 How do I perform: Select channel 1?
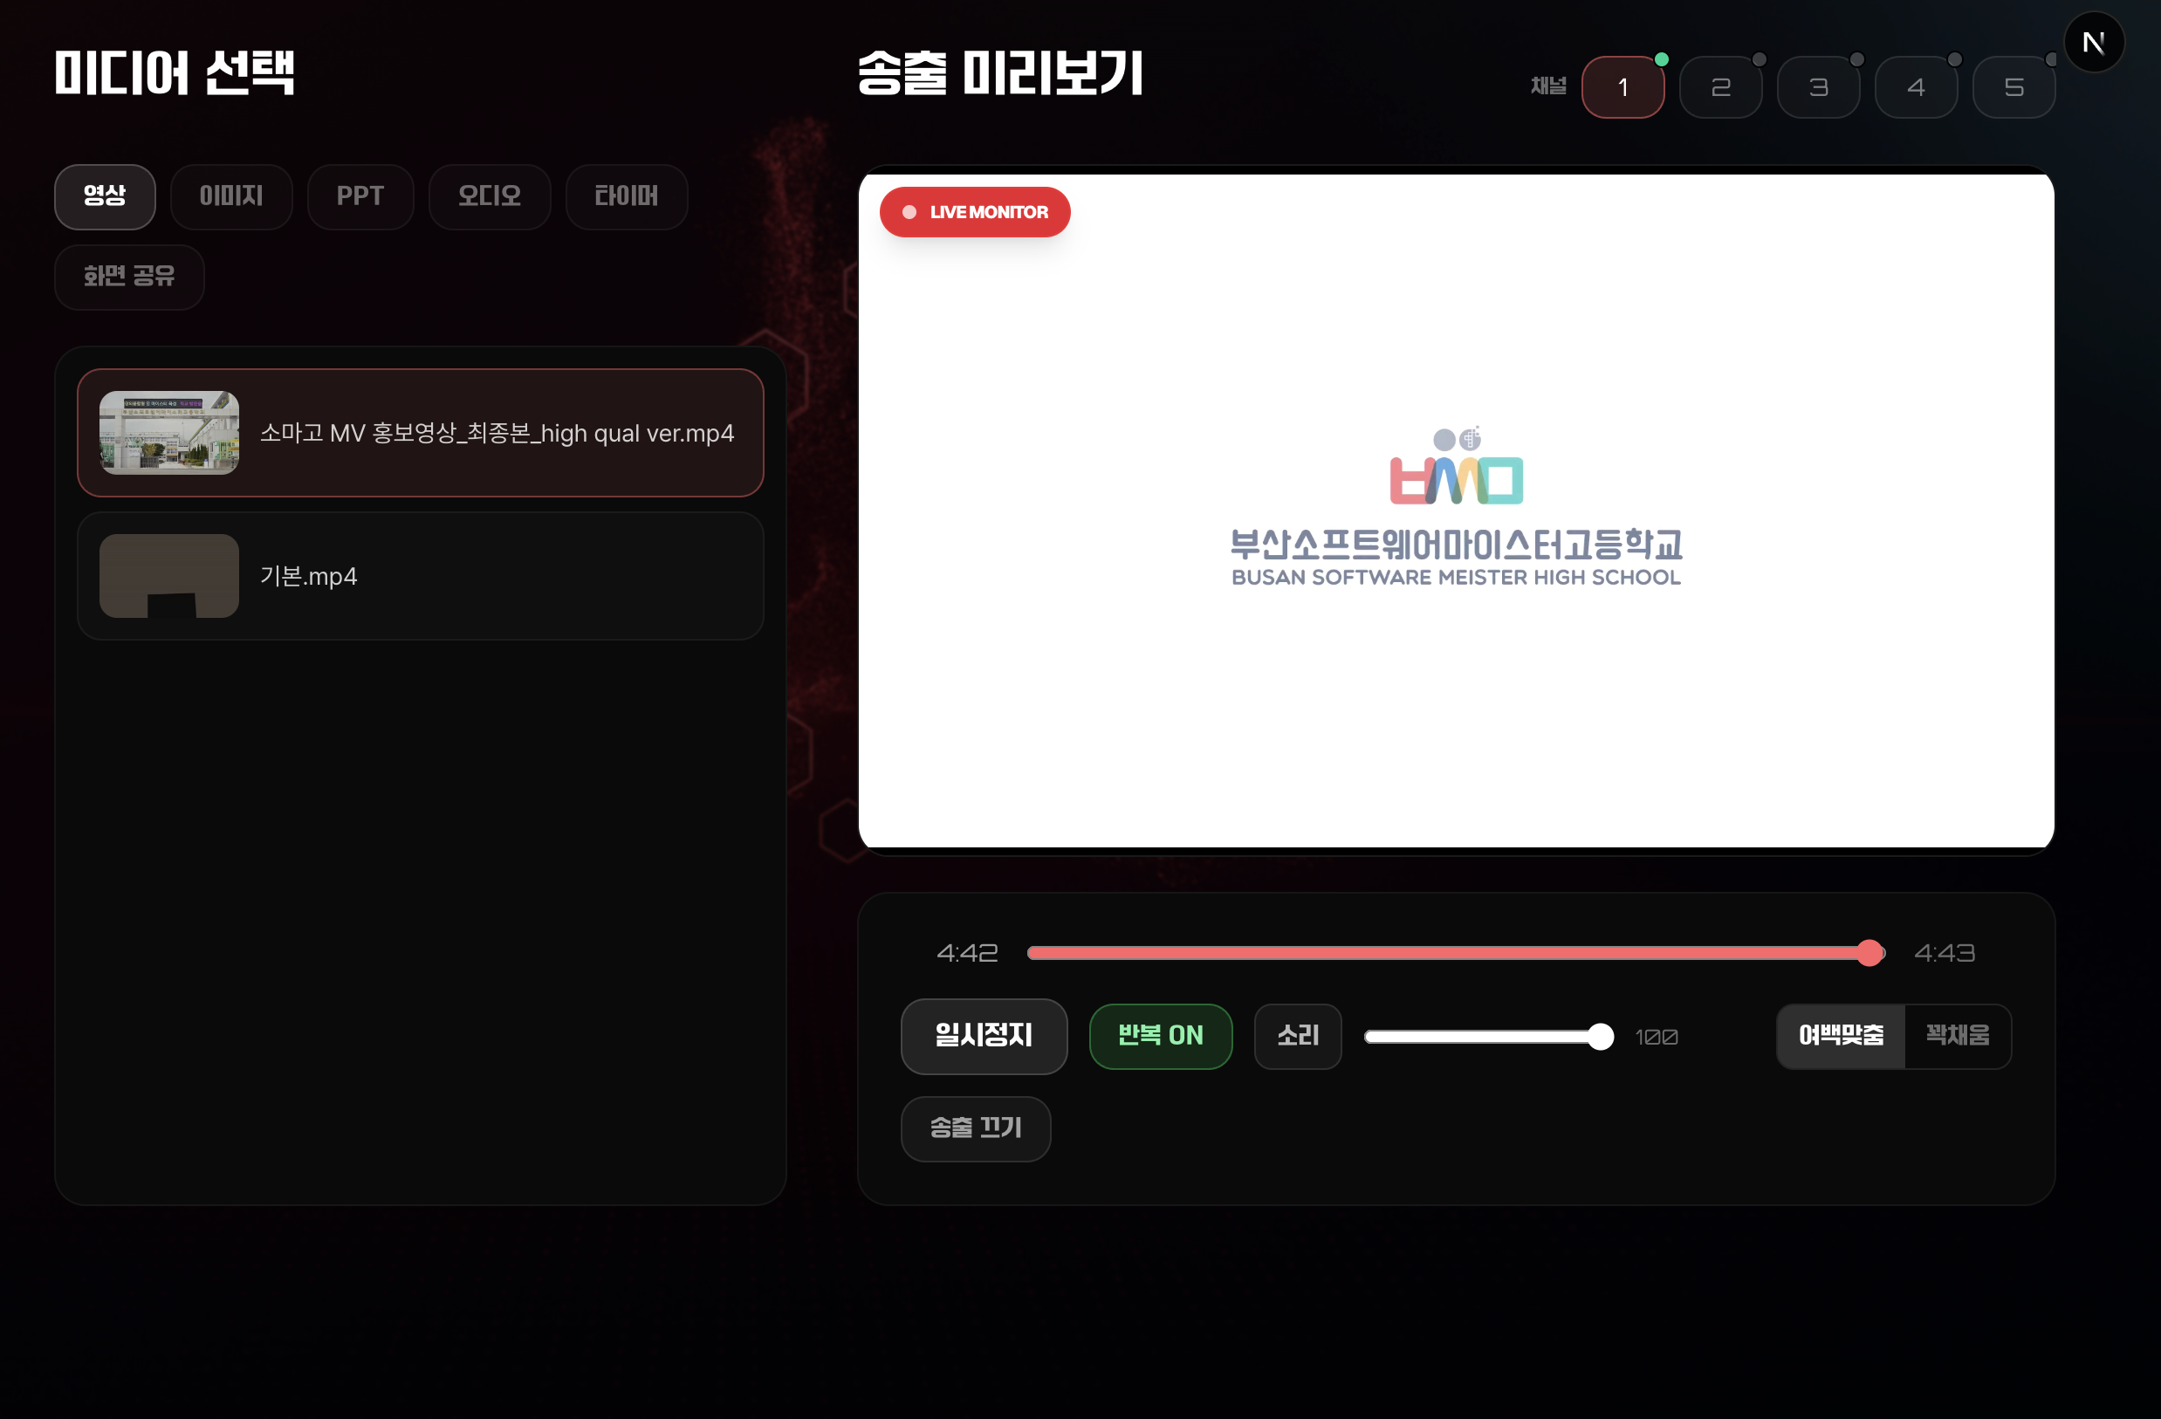point(1622,87)
